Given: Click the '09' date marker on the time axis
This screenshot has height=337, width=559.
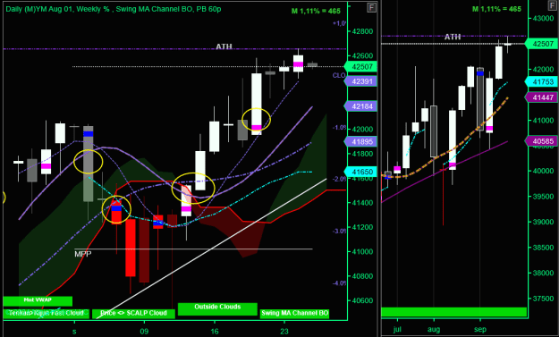Looking at the screenshot, I should (144, 331).
